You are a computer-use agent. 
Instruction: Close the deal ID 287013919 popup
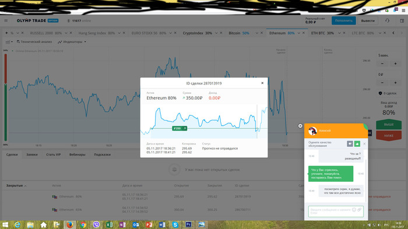pos(262,83)
